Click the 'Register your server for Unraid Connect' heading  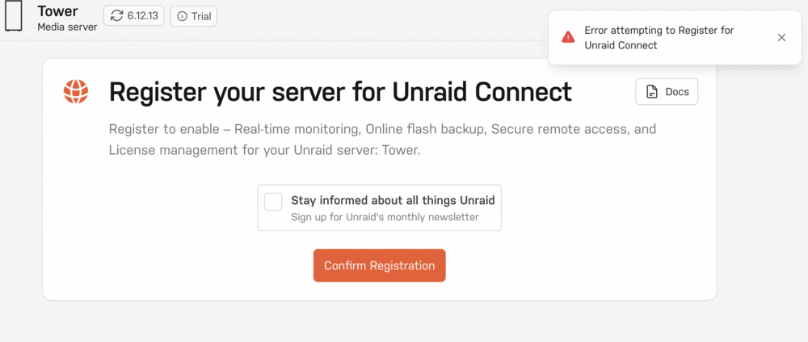[x=341, y=92]
